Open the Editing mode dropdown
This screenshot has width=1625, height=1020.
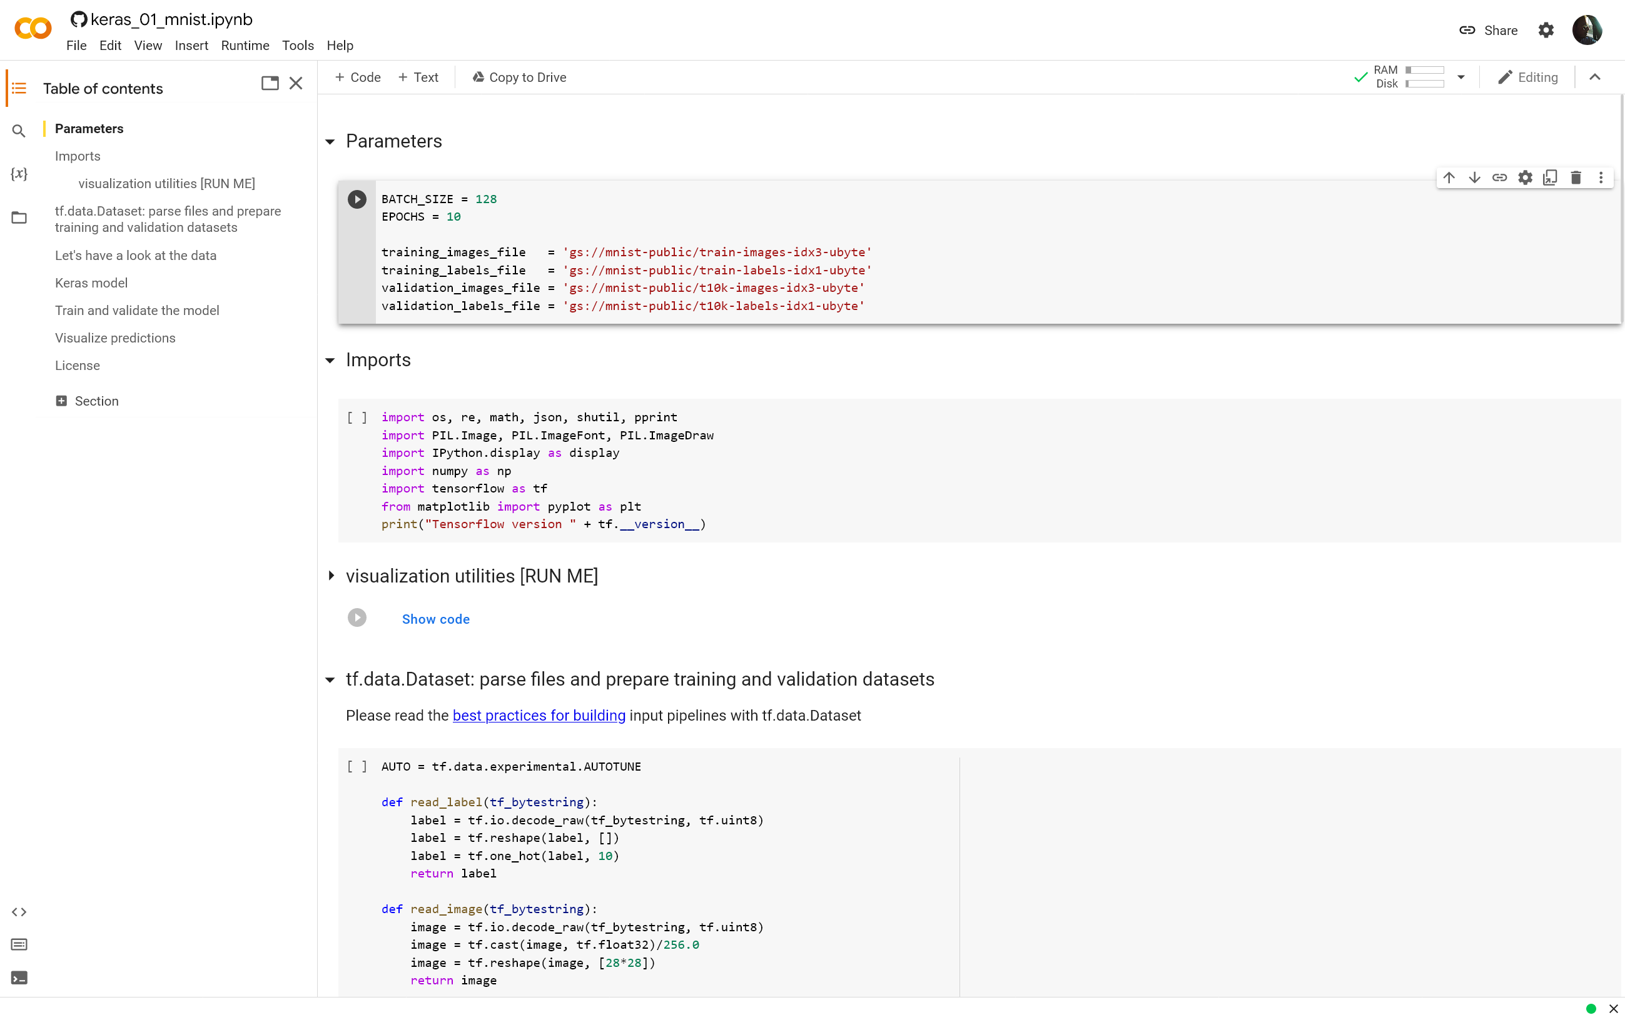(x=1528, y=77)
